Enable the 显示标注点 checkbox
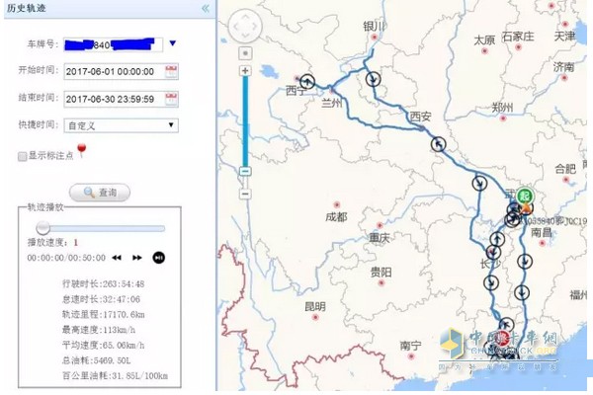 pos(23,156)
